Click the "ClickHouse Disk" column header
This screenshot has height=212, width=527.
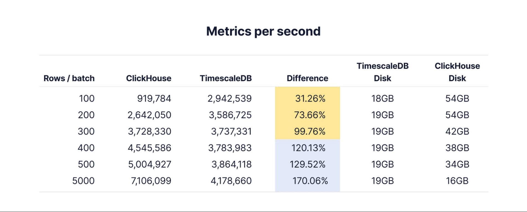point(457,72)
